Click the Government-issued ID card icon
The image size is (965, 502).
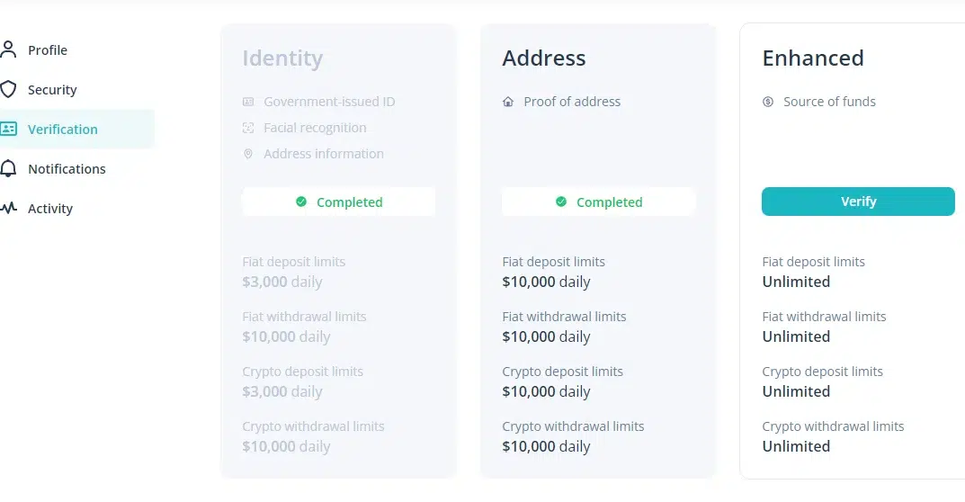point(248,102)
